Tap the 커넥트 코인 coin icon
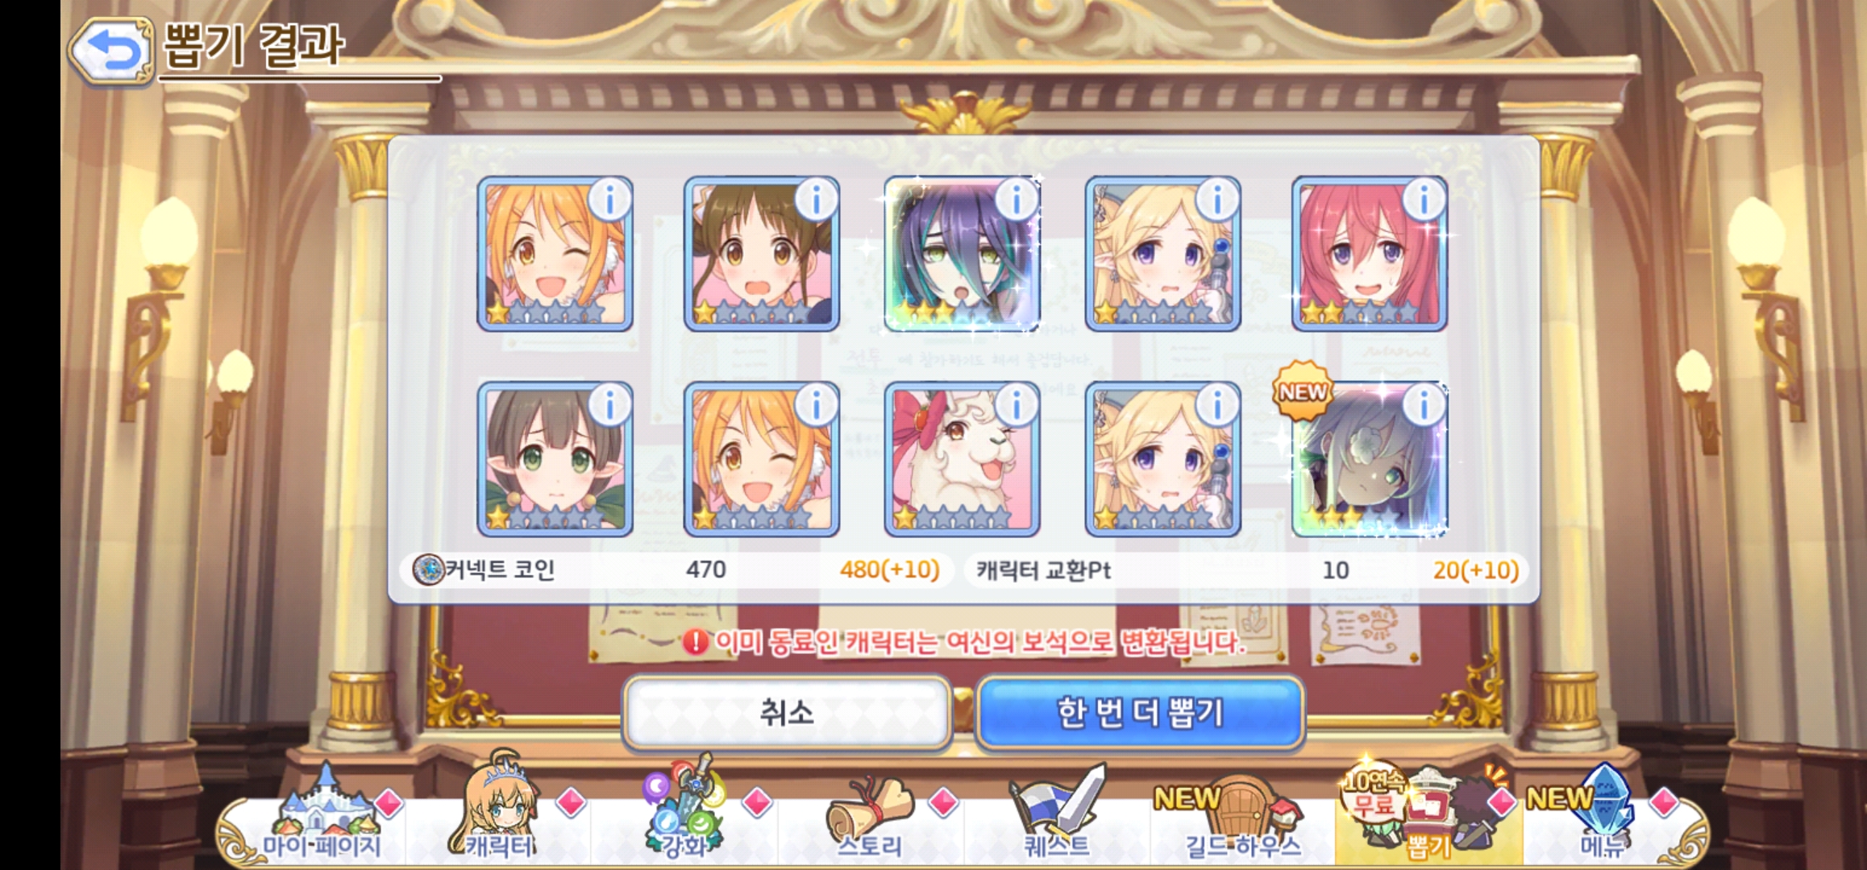The height and width of the screenshot is (870, 1867). click(428, 570)
